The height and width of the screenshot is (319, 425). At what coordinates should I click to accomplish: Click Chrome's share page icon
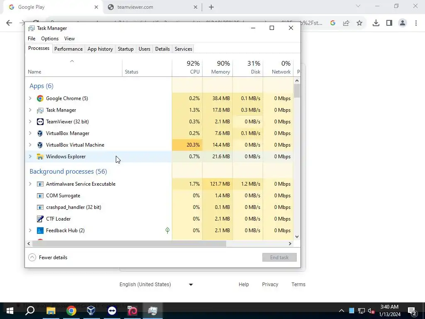click(x=346, y=23)
